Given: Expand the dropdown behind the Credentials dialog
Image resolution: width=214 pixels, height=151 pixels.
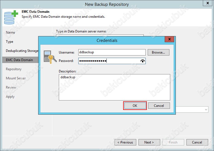Looking at the screenshot, I should [206, 110].
